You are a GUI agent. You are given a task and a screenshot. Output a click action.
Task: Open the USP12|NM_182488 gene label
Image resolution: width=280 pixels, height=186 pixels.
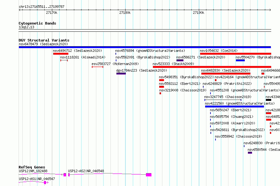(33, 171)
